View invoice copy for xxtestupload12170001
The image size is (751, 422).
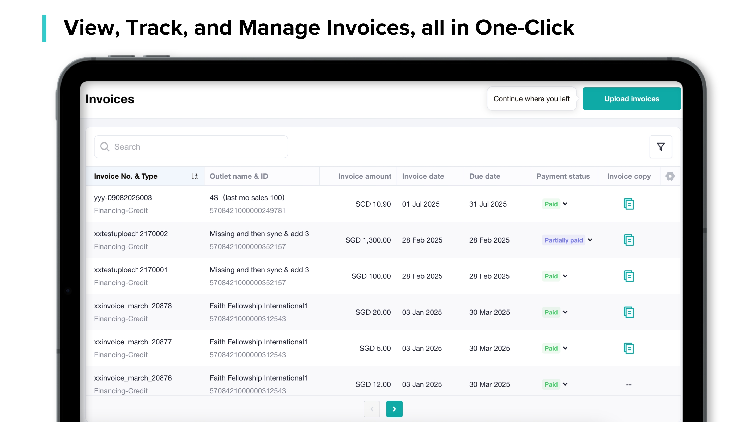point(628,276)
